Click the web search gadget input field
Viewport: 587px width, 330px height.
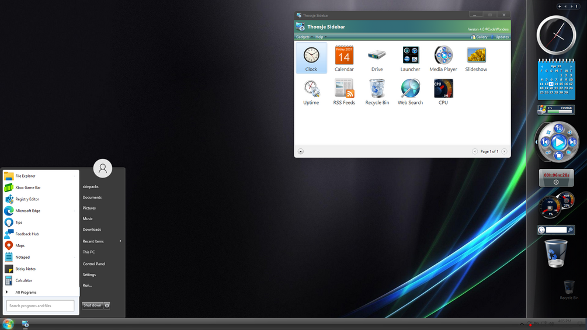coord(556,230)
